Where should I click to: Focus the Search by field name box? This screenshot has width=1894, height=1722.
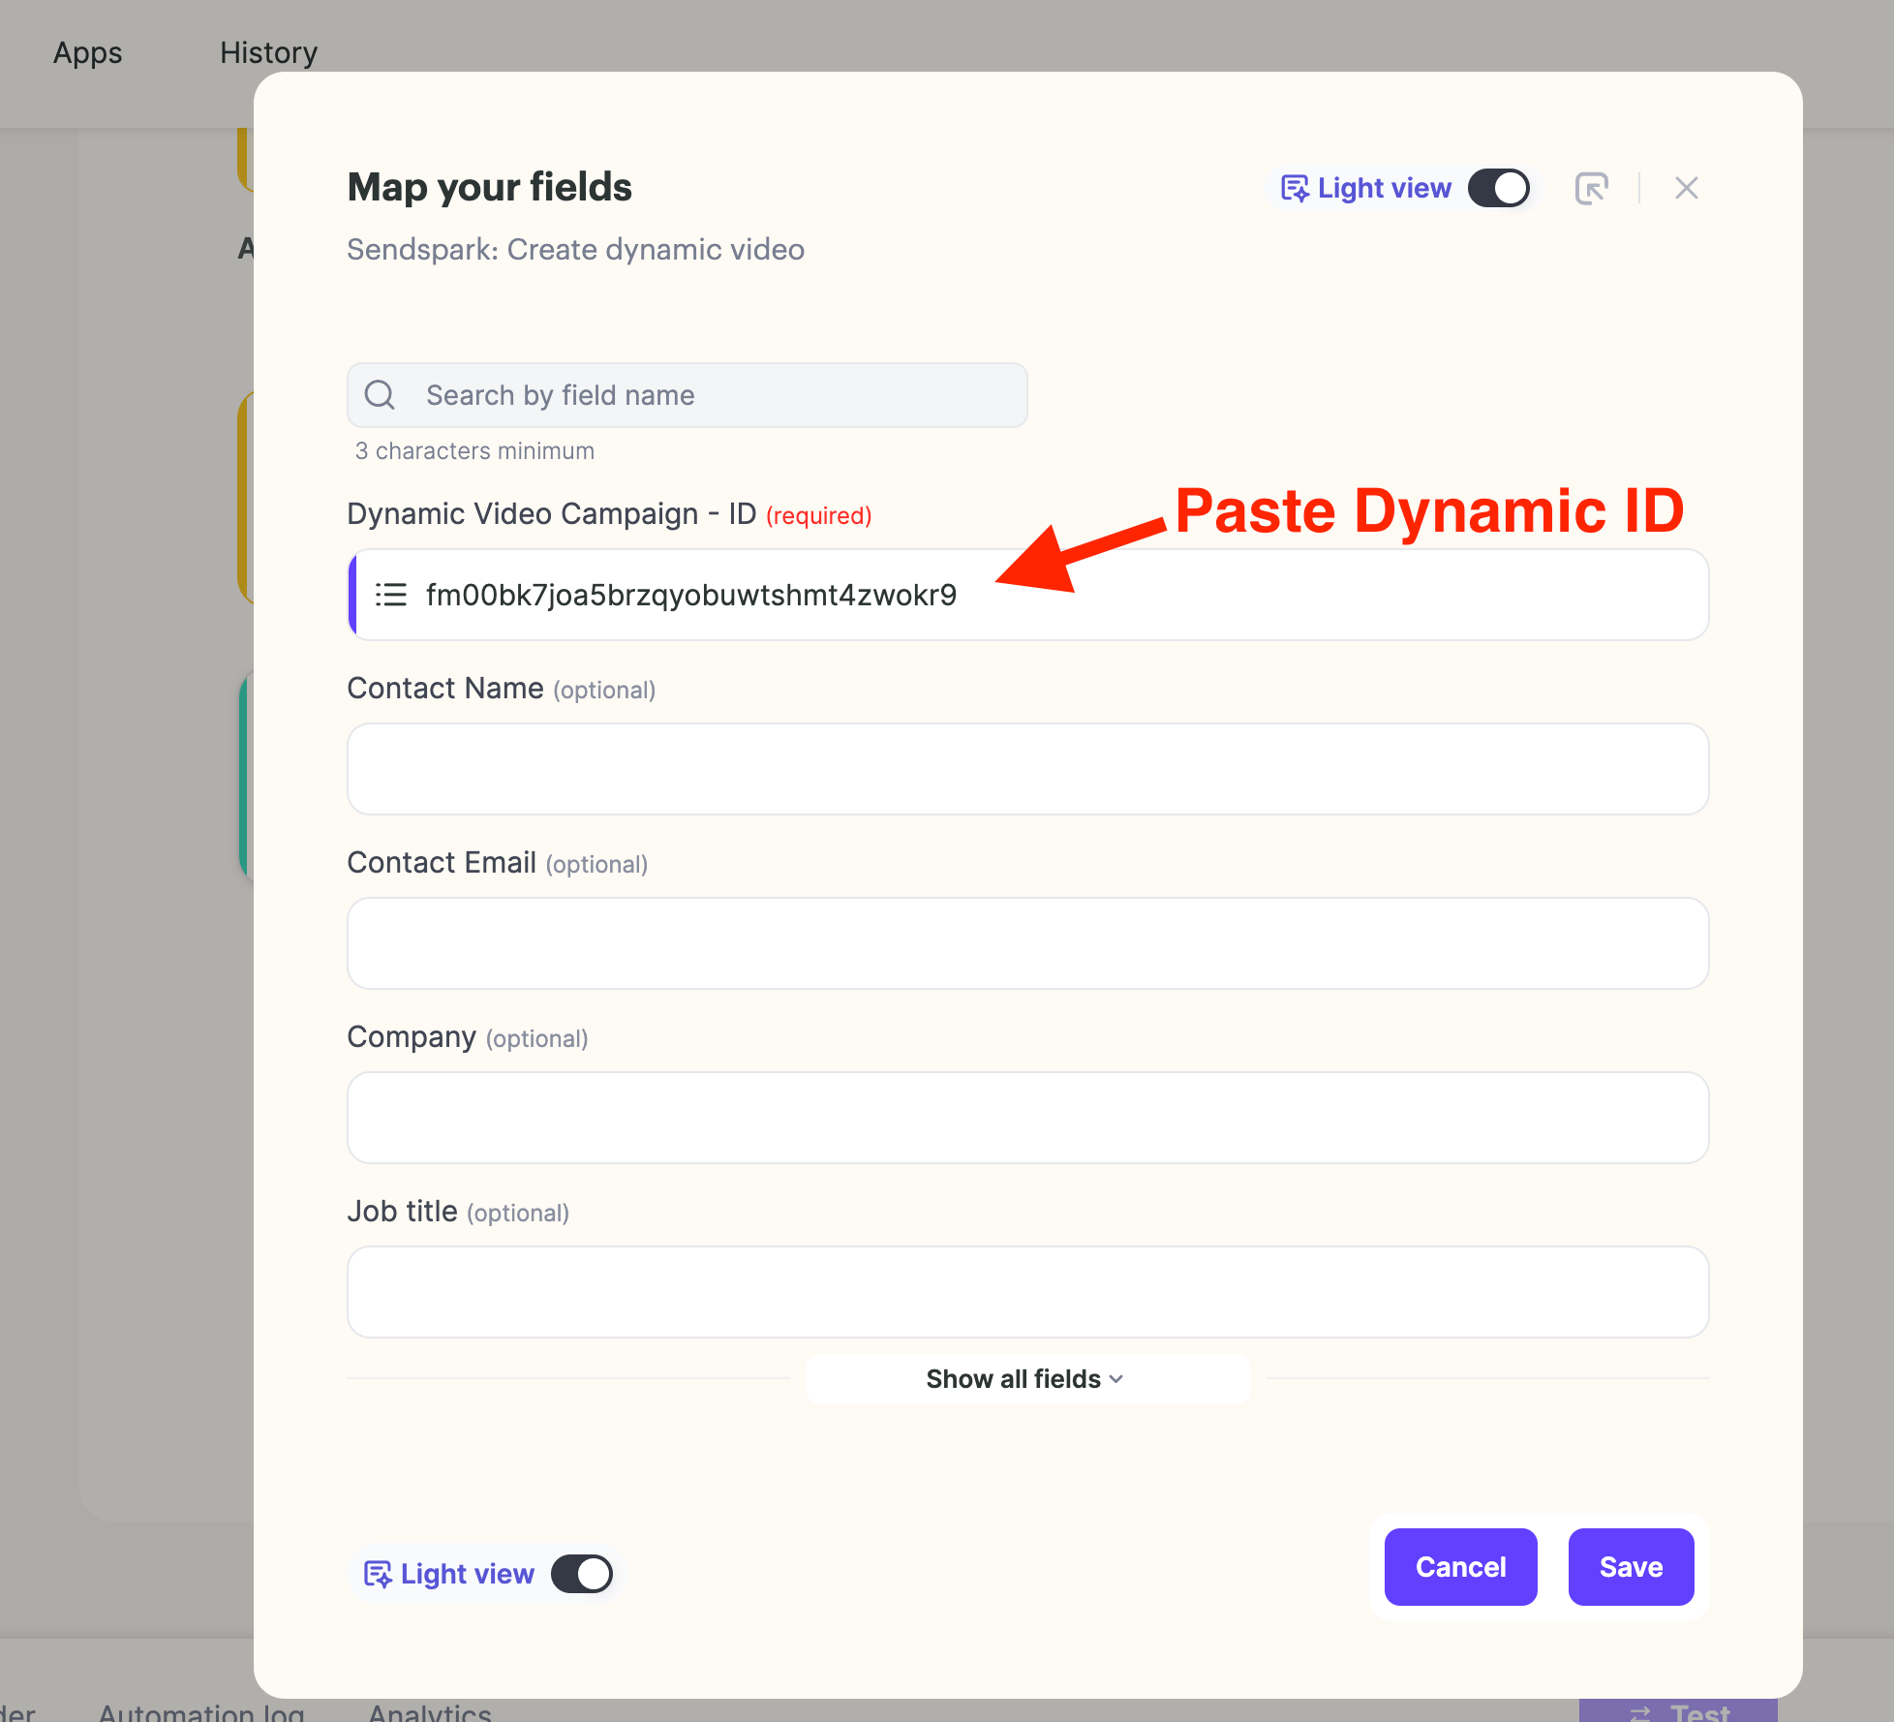pyautogui.click(x=687, y=395)
